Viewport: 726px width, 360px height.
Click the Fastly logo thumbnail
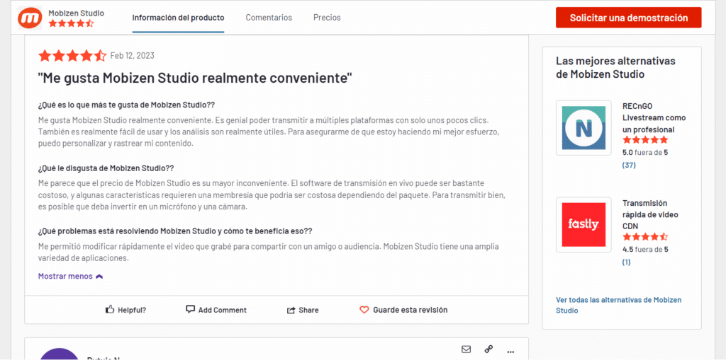tap(583, 225)
